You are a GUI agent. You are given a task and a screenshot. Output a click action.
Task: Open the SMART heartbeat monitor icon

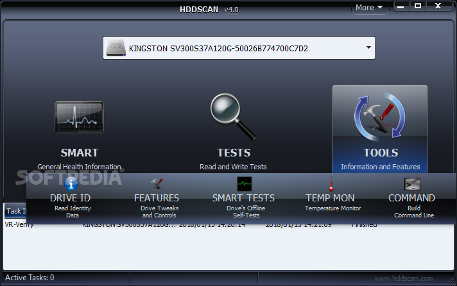80,117
